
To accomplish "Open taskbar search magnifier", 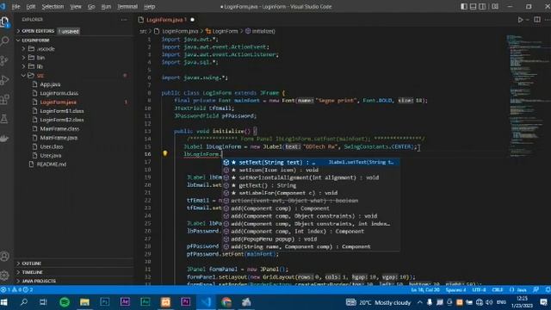I will pyautogui.click(x=24, y=302).
